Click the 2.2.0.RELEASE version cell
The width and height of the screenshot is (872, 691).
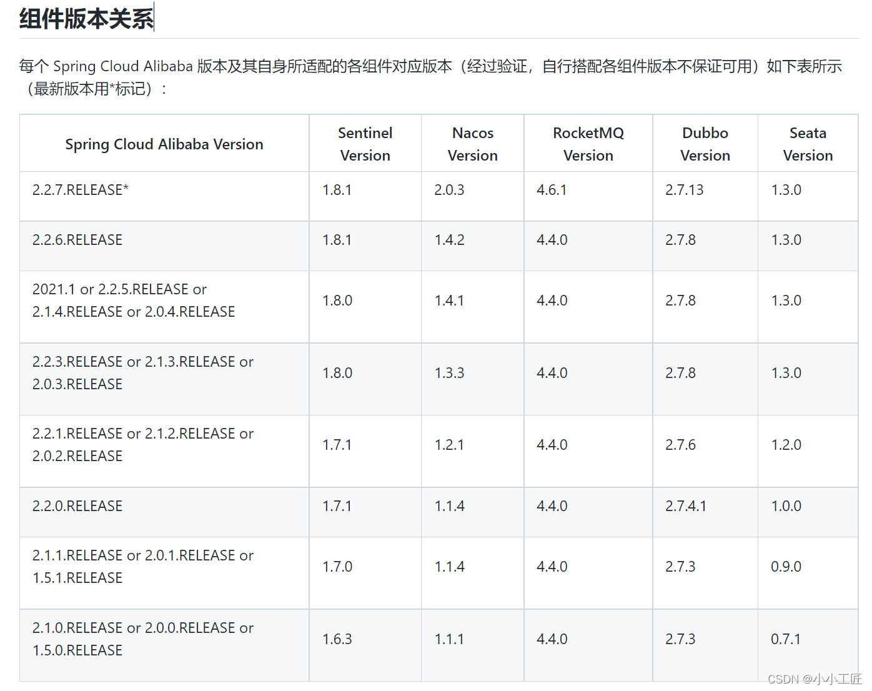tap(77, 506)
